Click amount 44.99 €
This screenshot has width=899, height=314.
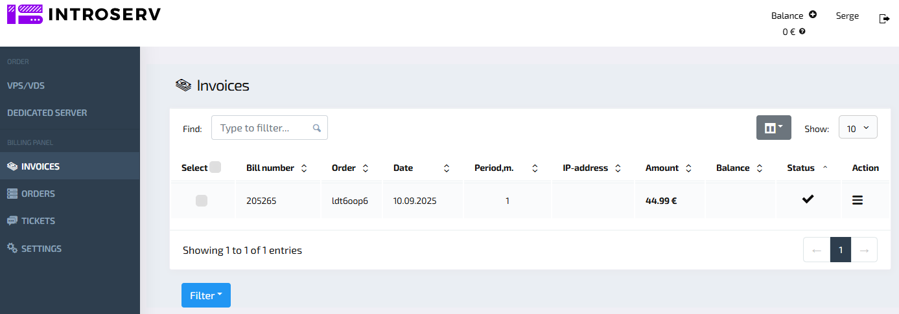click(x=661, y=201)
